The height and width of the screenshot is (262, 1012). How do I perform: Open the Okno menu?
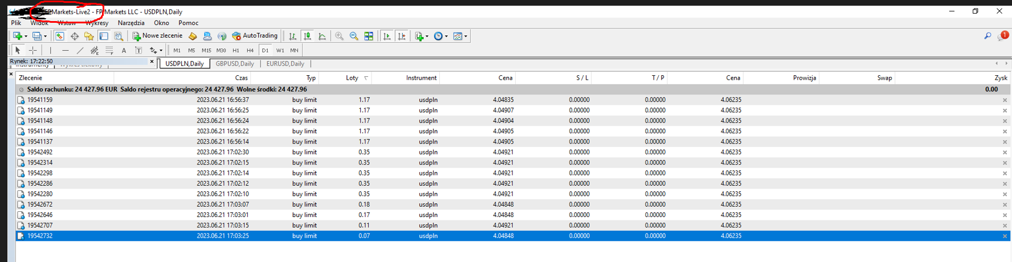161,23
